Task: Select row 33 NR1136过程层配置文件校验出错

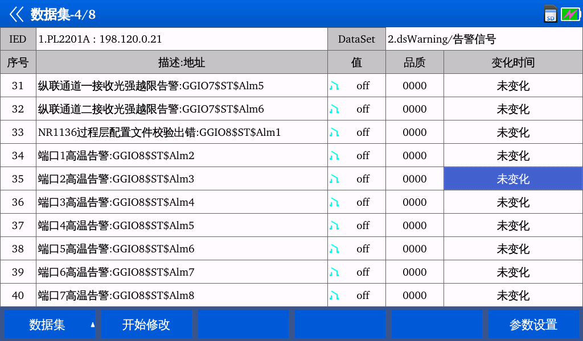Action: (159, 132)
